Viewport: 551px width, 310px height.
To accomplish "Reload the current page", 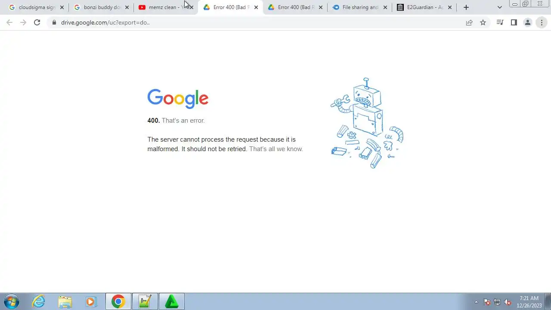I will pos(37,22).
